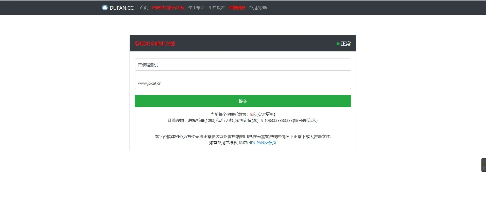
Task: Follow the DUPAN反馈页 link
Action: pos(264,143)
